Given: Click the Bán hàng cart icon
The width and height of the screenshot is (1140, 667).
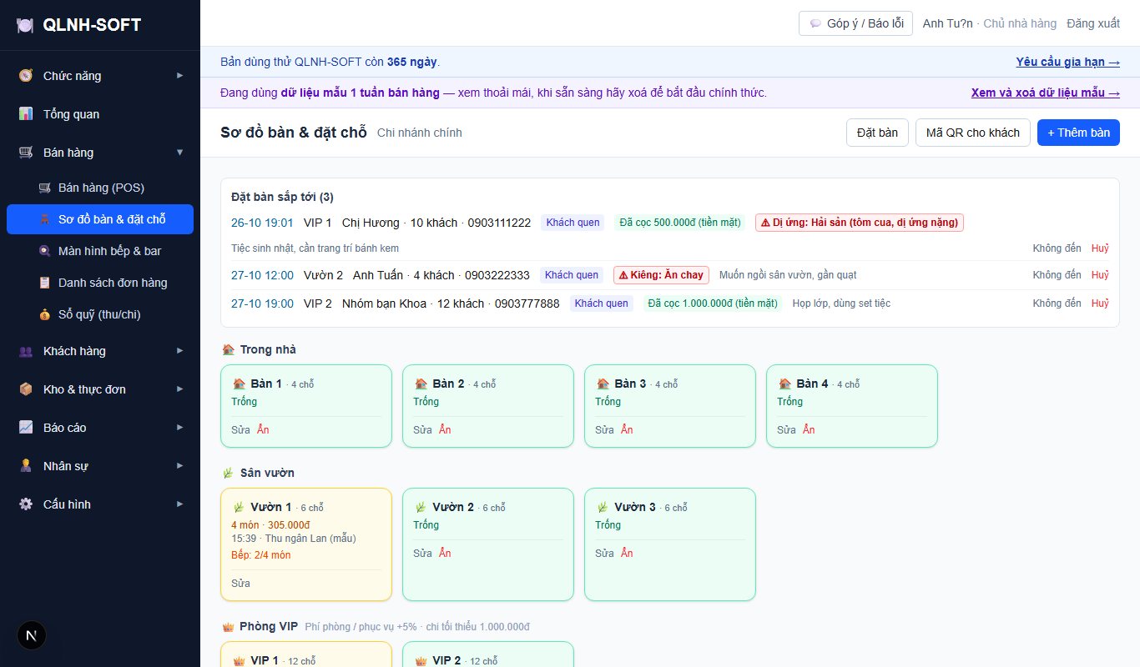Looking at the screenshot, I should (x=26, y=153).
